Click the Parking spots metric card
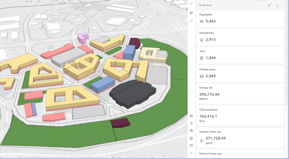 coord(240,73)
